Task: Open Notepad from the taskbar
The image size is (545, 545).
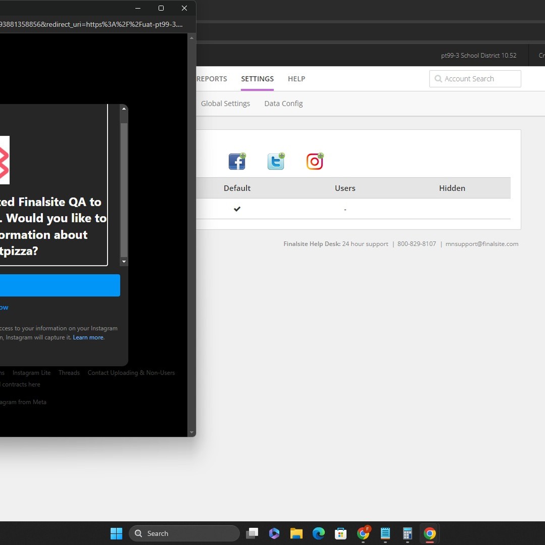Action: [385, 533]
